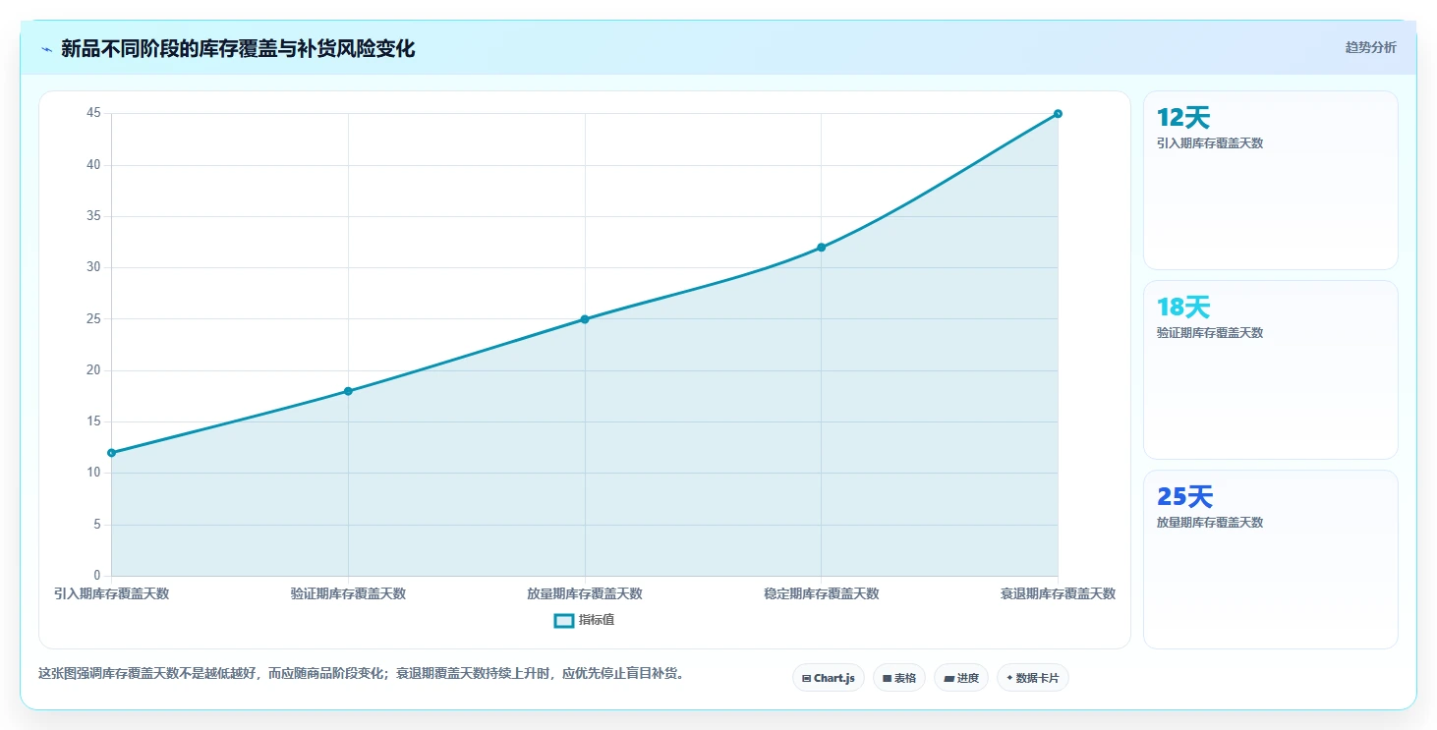
Task: Click y-axis tick label 45
Action: pyautogui.click(x=93, y=113)
